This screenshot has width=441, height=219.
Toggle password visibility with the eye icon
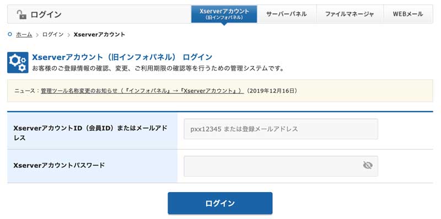367,166
